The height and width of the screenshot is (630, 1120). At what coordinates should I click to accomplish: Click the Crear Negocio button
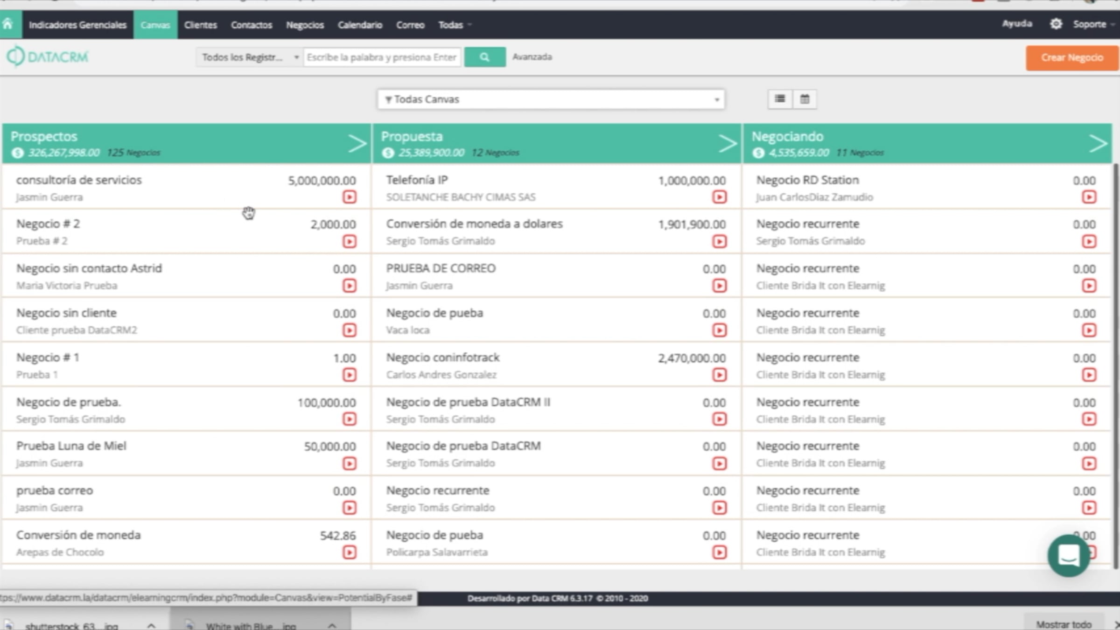point(1072,58)
